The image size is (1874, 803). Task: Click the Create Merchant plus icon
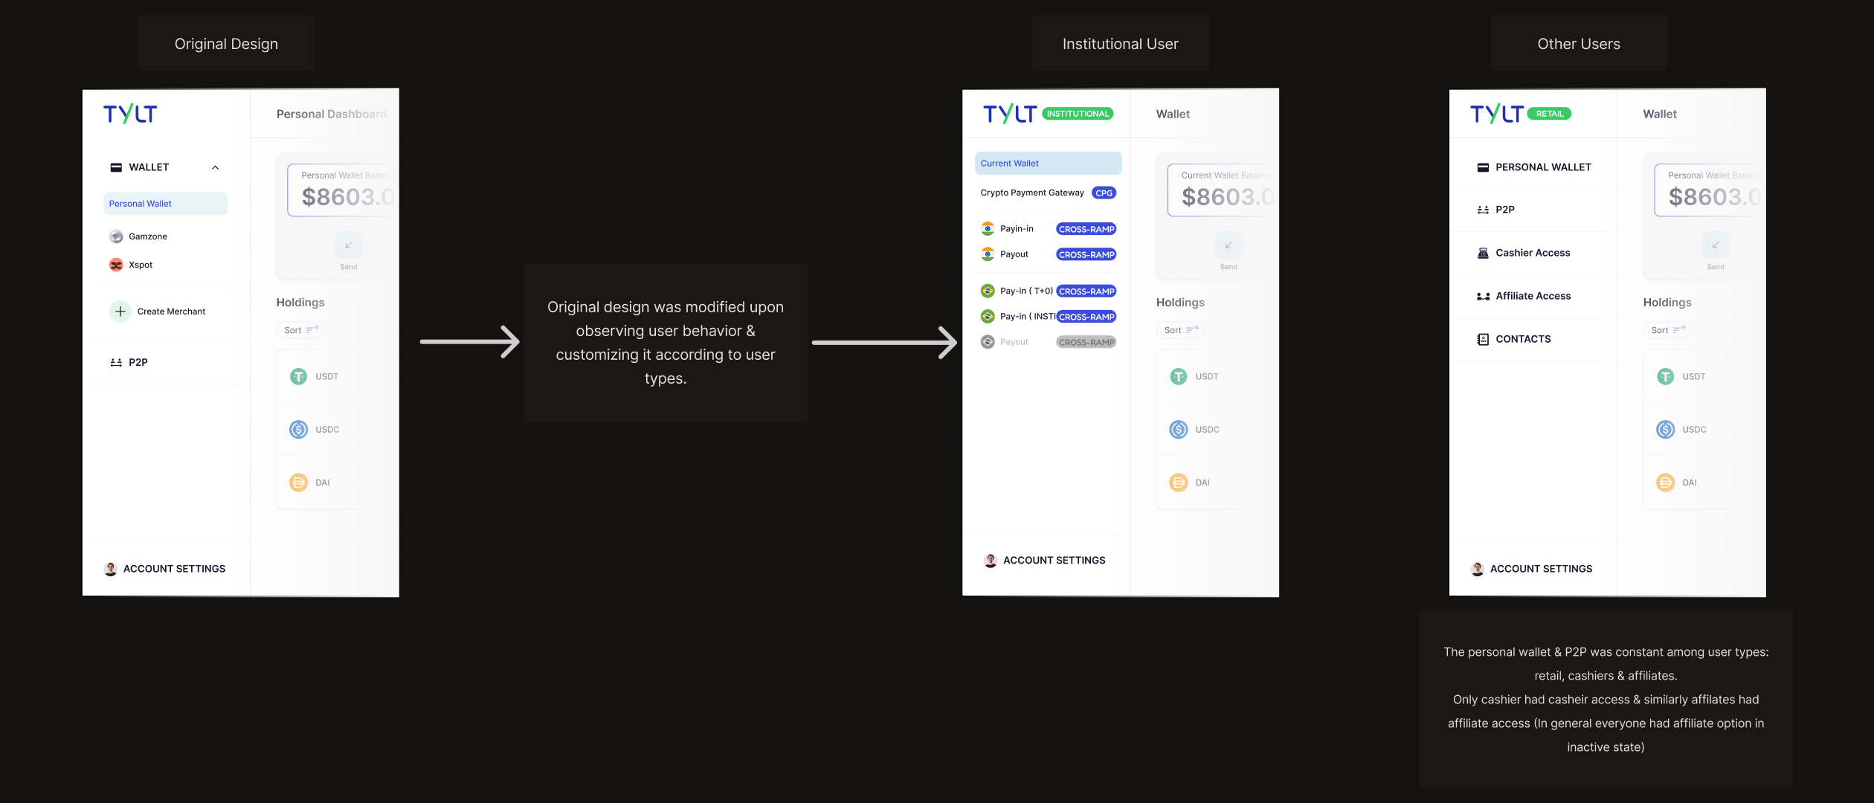point(120,312)
